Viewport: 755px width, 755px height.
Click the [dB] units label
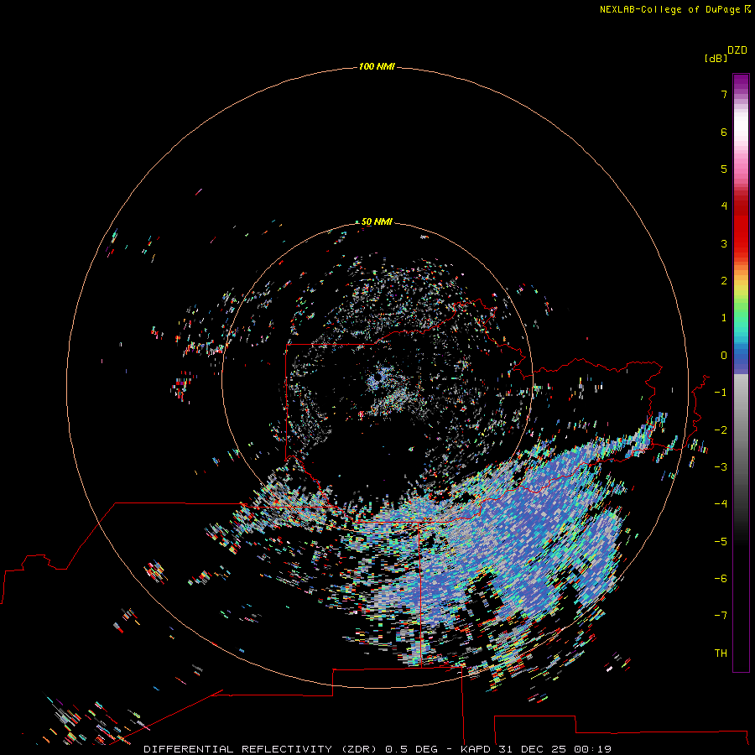pyautogui.click(x=716, y=58)
